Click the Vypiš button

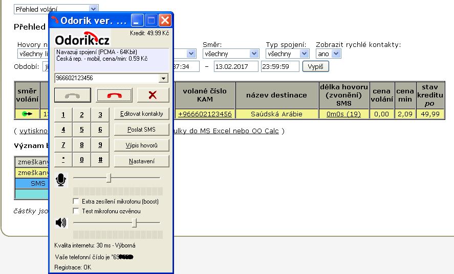click(x=316, y=67)
